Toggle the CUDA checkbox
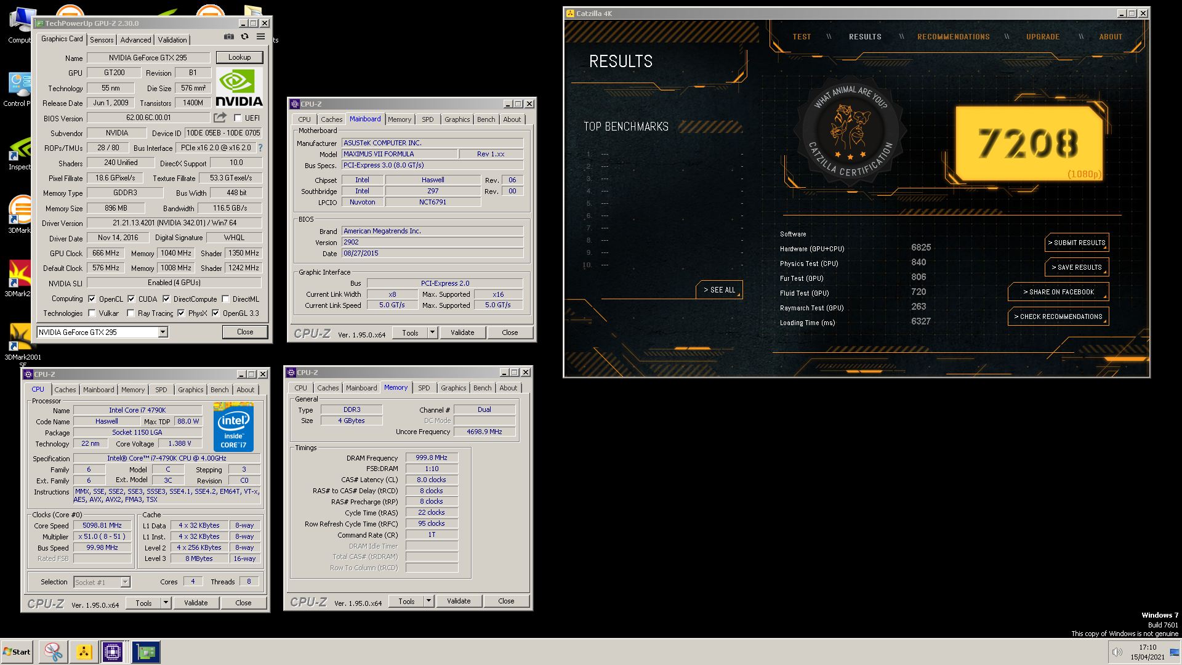The width and height of the screenshot is (1182, 665). click(x=131, y=299)
